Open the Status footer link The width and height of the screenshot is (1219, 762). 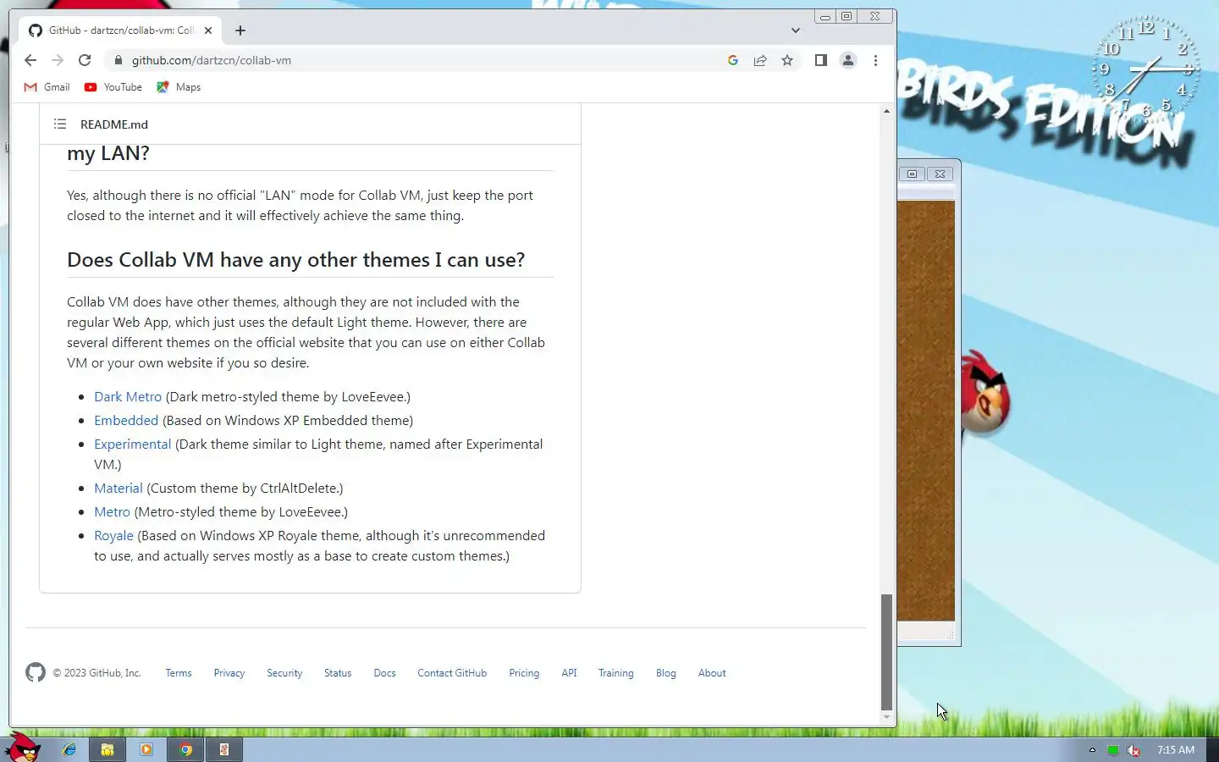(338, 673)
